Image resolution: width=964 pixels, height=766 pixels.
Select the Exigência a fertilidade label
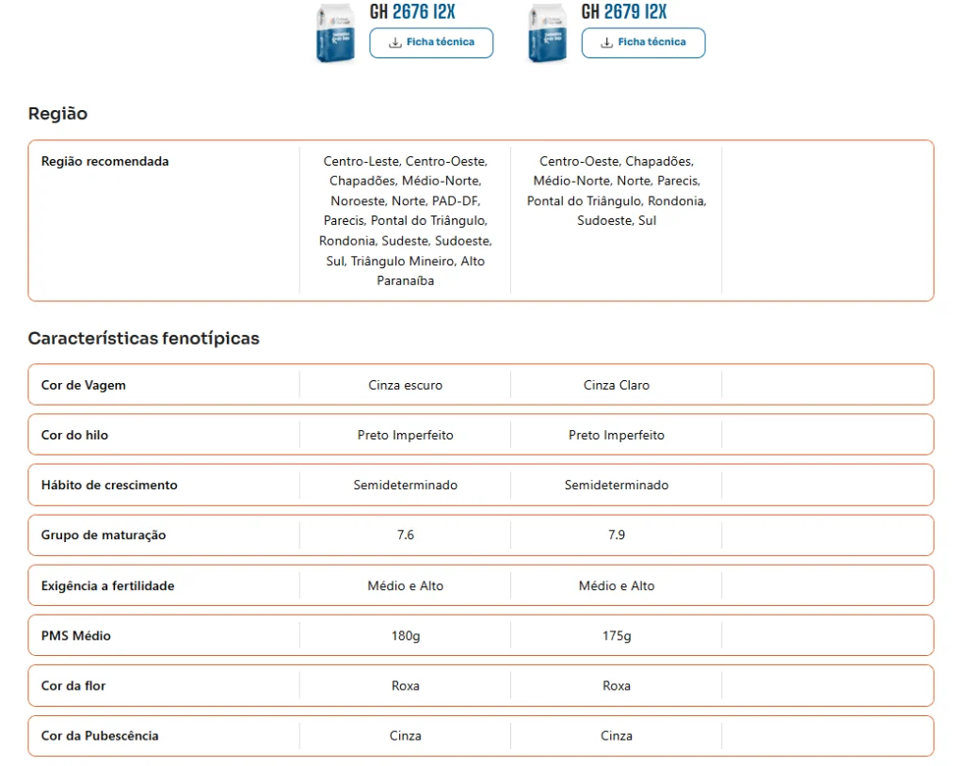[x=107, y=586]
